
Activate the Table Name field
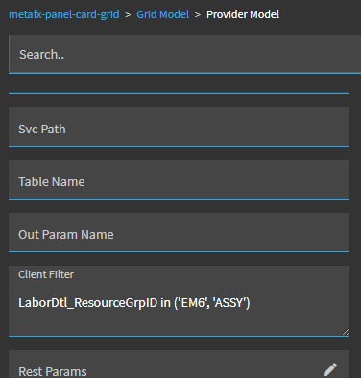(179, 179)
